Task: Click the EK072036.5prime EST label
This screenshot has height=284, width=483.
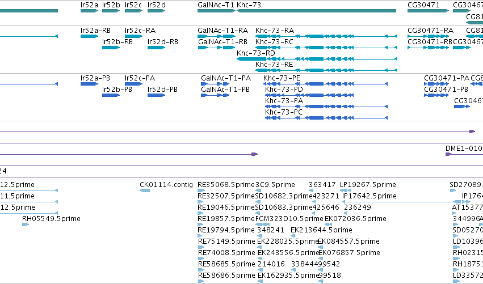Action: click(355, 219)
